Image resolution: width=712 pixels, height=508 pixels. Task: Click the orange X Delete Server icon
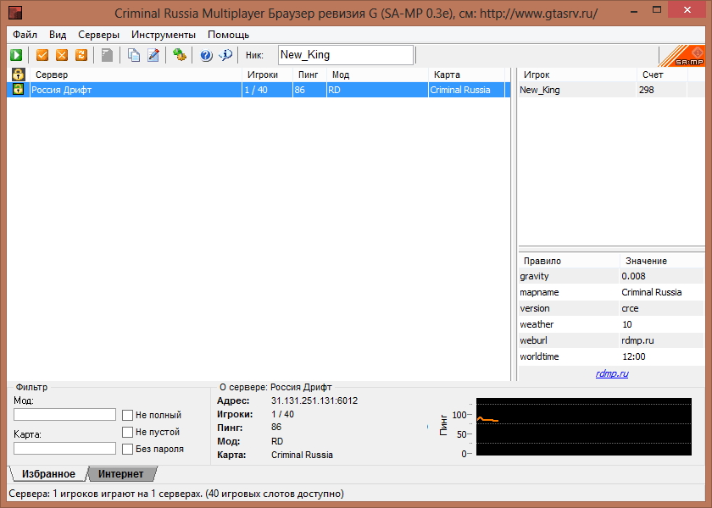62,55
